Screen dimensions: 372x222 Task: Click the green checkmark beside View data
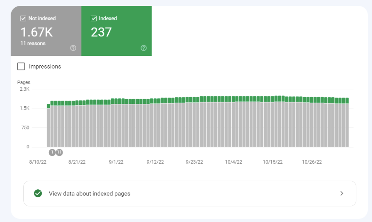click(x=38, y=193)
